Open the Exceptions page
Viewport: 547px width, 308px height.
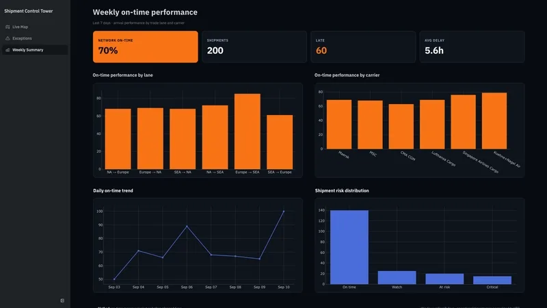35,38
